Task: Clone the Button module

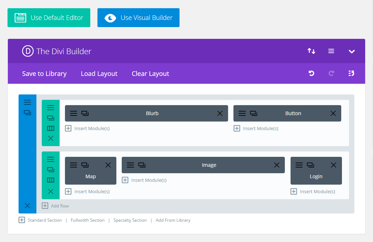Action: tap(253, 113)
